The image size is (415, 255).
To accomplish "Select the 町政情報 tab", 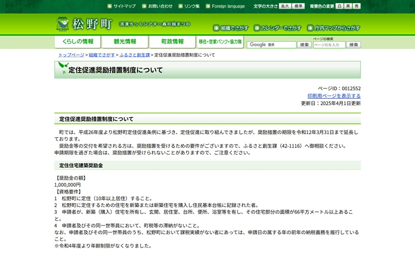I will [172, 42].
